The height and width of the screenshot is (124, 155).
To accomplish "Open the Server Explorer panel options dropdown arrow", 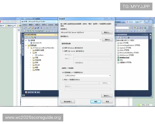I will click(x=55, y=35).
